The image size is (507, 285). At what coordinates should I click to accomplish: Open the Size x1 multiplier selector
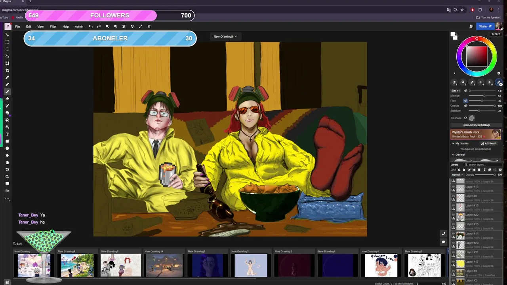(x=456, y=91)
